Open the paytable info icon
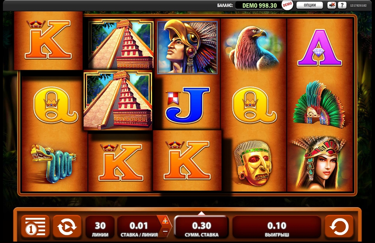This screenshot has width=375, height=243. (35, 227)
